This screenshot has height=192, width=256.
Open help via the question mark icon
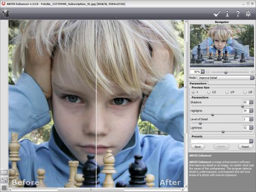[238, 14]
